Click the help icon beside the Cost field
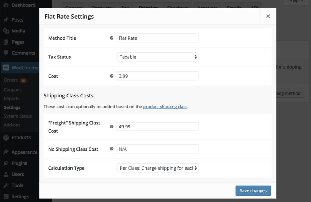This screenshot has height=202, width=311. (112, 76)
